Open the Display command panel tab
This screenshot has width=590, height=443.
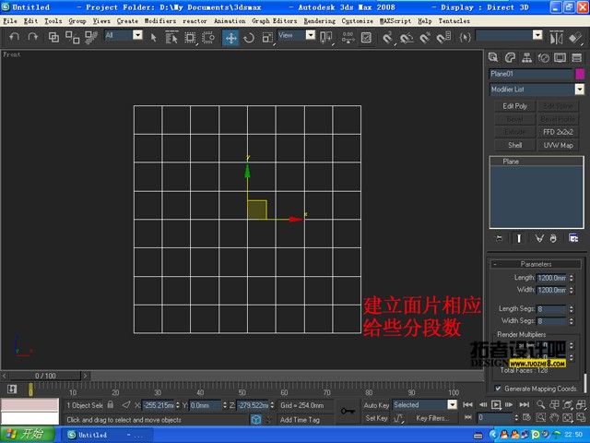coord(560,57)
